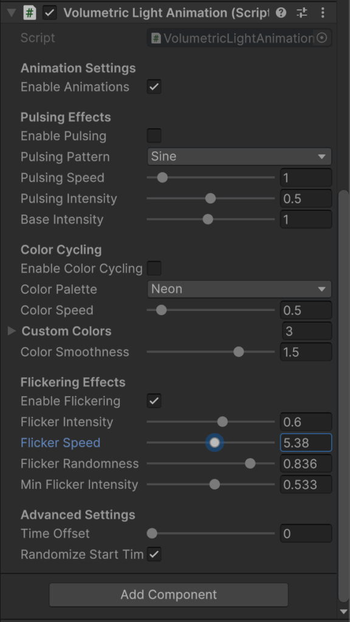Open the Color Palette Neon dropdown
This screenshot has height=622, width=350.
[239, 289]
